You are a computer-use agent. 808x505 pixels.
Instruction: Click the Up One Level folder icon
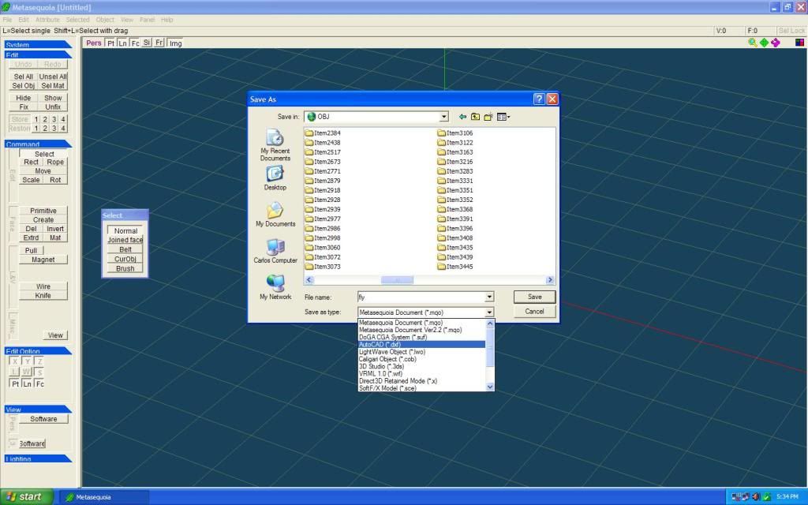[x=476, y=117]
